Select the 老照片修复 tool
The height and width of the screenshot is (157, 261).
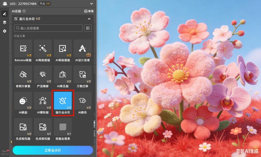coord(23,75)
